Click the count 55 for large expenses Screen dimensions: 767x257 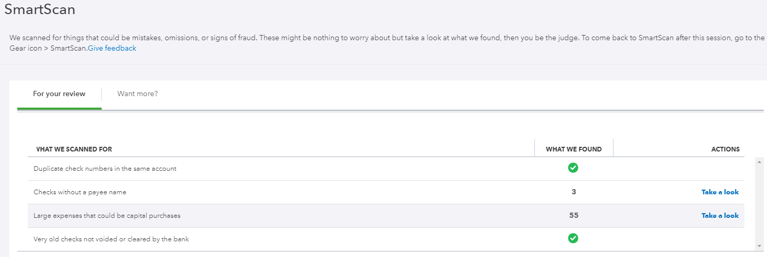[574, 216]
